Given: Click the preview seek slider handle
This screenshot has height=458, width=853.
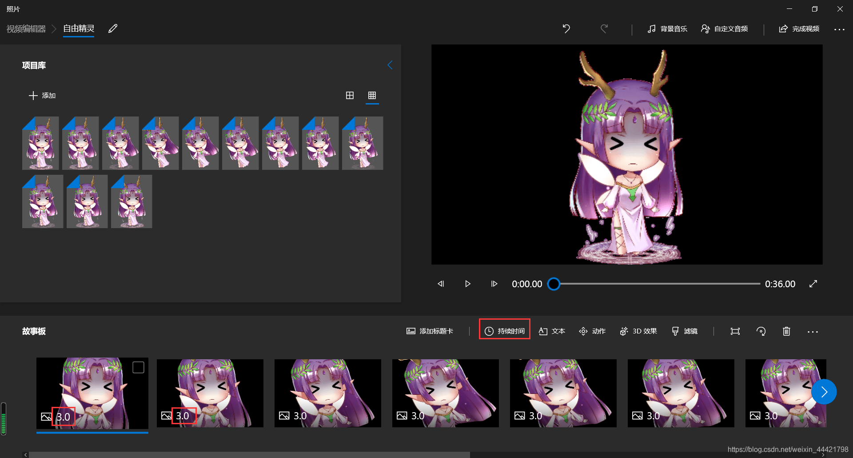Looking at the screenshot, I should click(x=554, y=284).
